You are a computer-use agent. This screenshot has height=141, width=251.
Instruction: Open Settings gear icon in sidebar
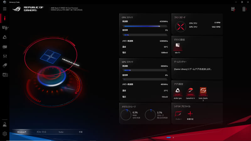coord(5,134)
